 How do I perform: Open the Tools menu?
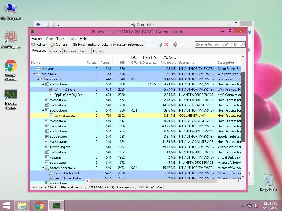click(60, 39)
